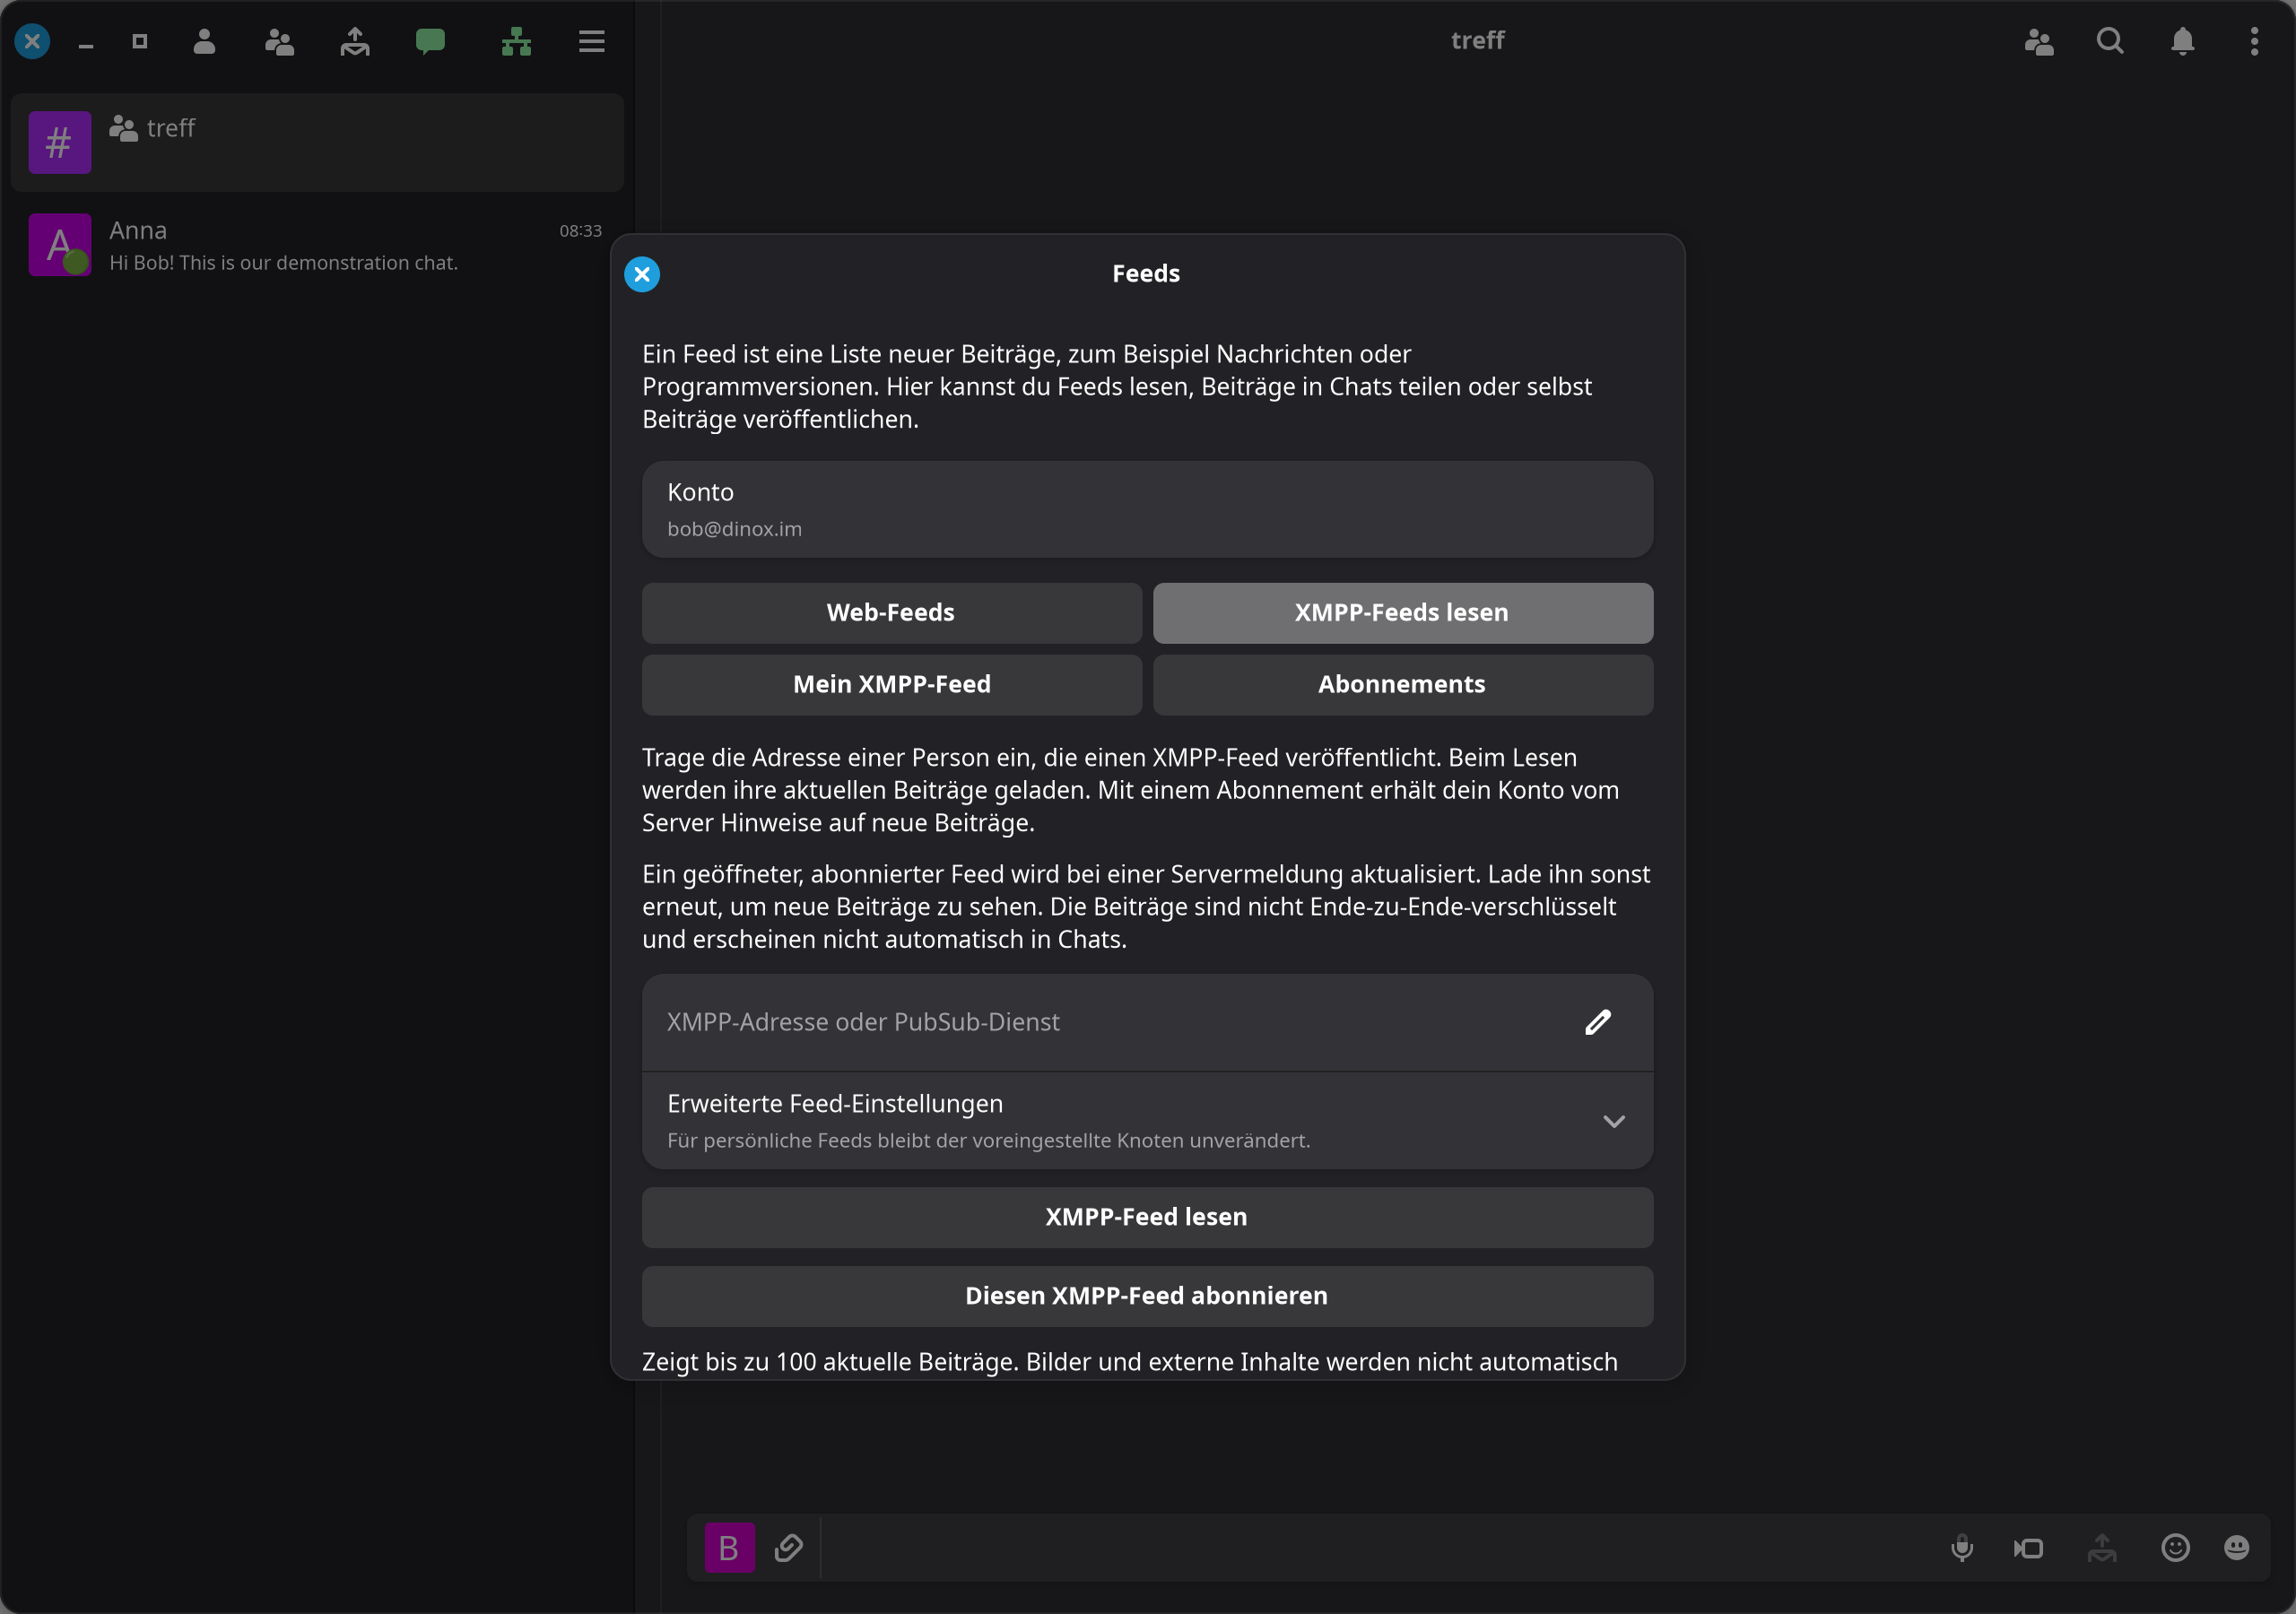
Task: Click Diesen XMPP-Feed abonnieren
Action: (1147, 1296)
